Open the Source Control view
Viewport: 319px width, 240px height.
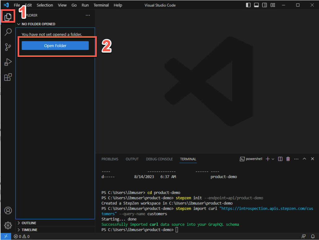coord(8,47)
